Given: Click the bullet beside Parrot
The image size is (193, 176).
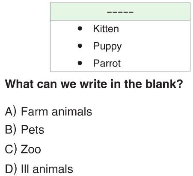Looking at the screenshot, I should (x=80, y=63).
